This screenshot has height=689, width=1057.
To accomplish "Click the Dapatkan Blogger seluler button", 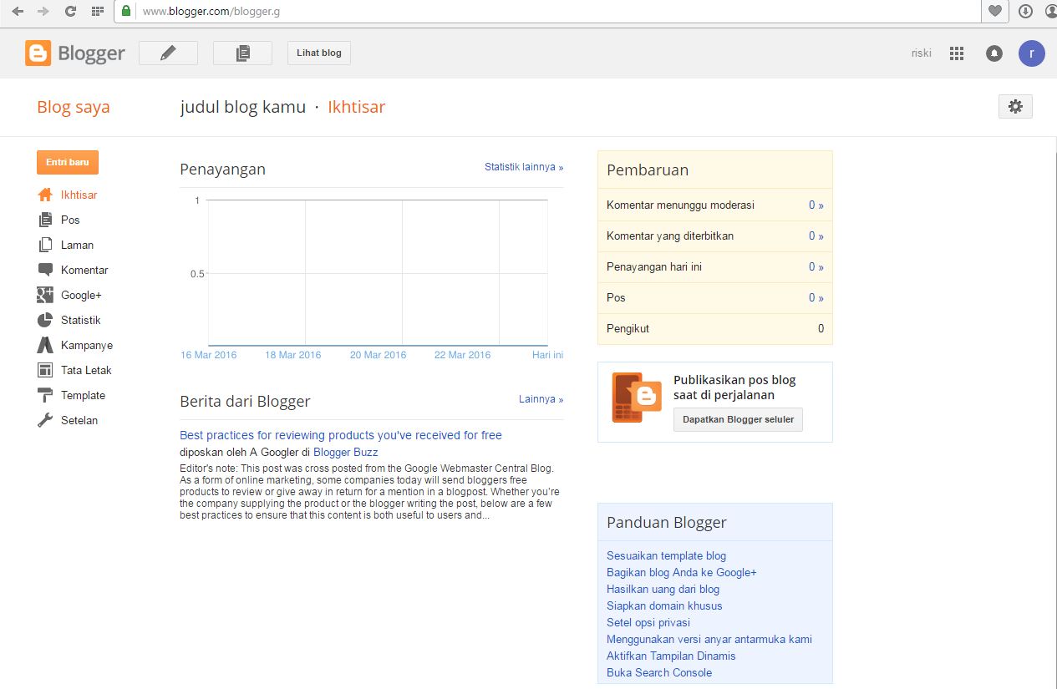I will [x=738, y=419].
